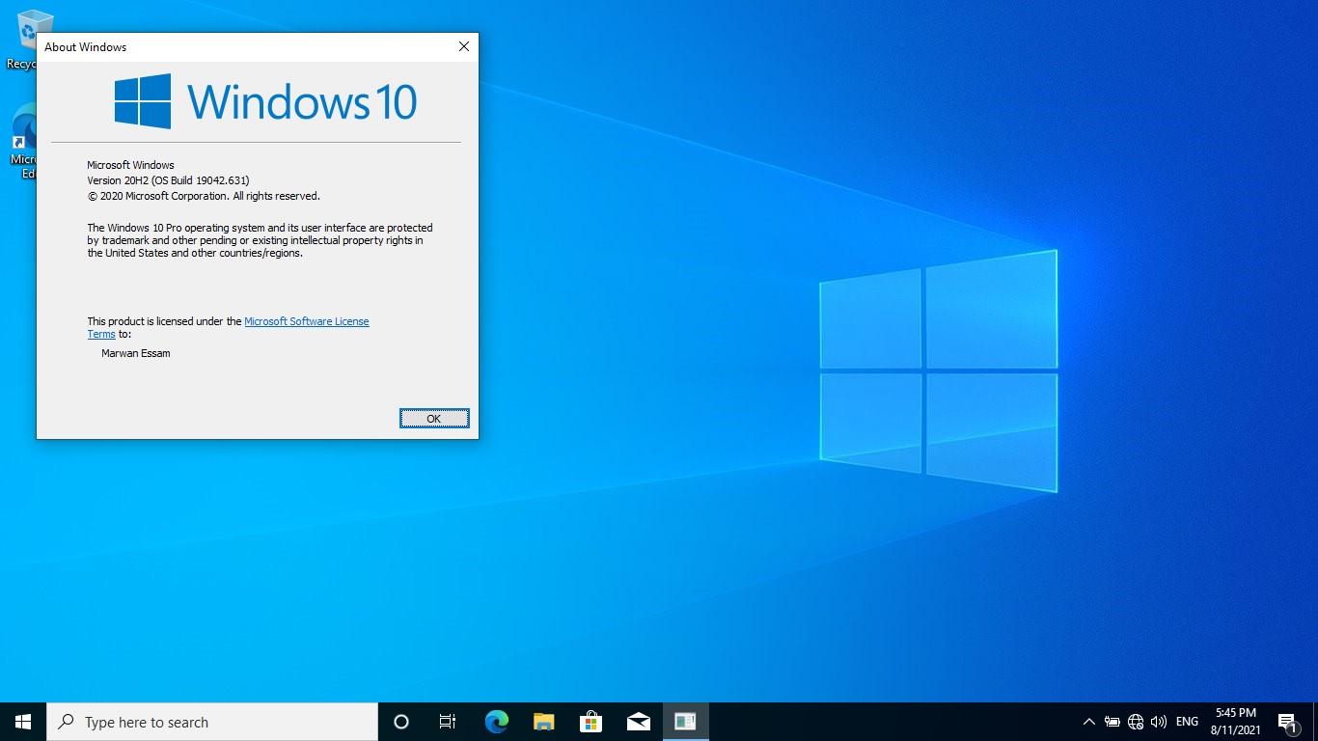Click licensee name 'Marwan Essam'
The height and width of the screenshot is (741, 1318).
click(x=136, y=353)
